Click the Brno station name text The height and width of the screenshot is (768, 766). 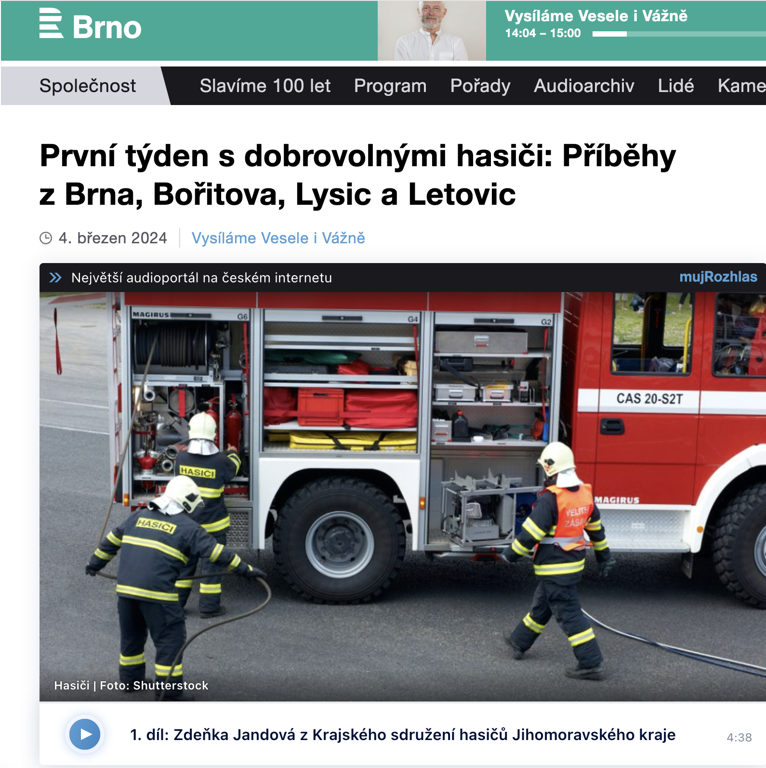tap(107, 27)
